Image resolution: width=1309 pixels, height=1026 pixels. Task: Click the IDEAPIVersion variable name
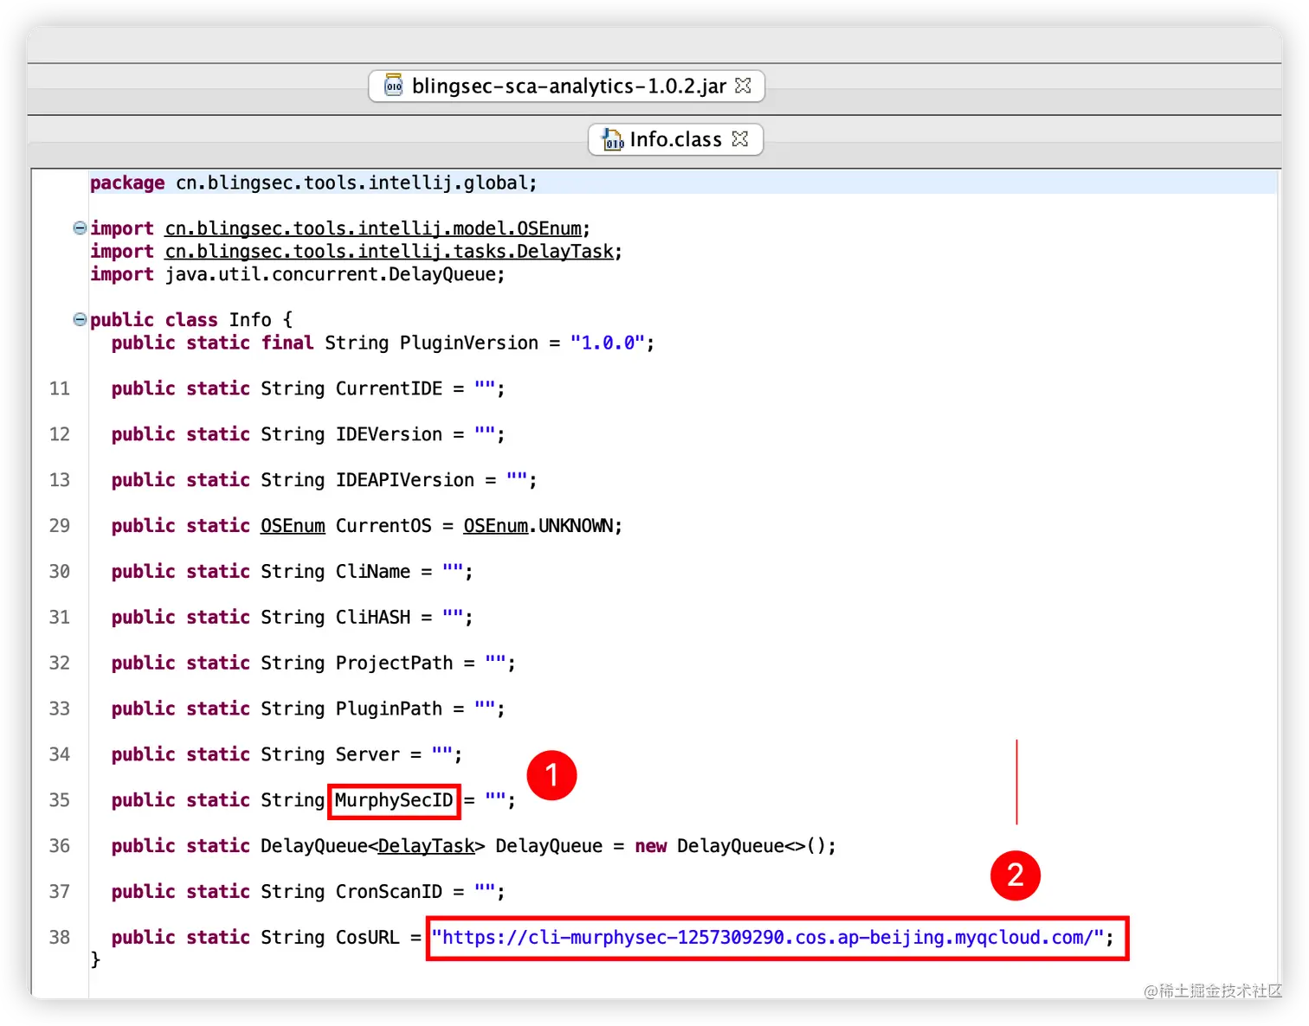405,480
